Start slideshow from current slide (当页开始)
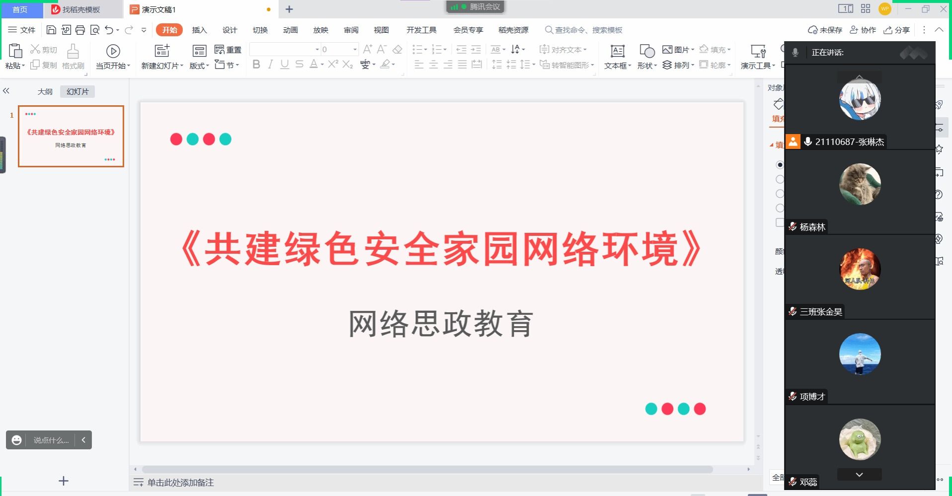 pos(113,56)
